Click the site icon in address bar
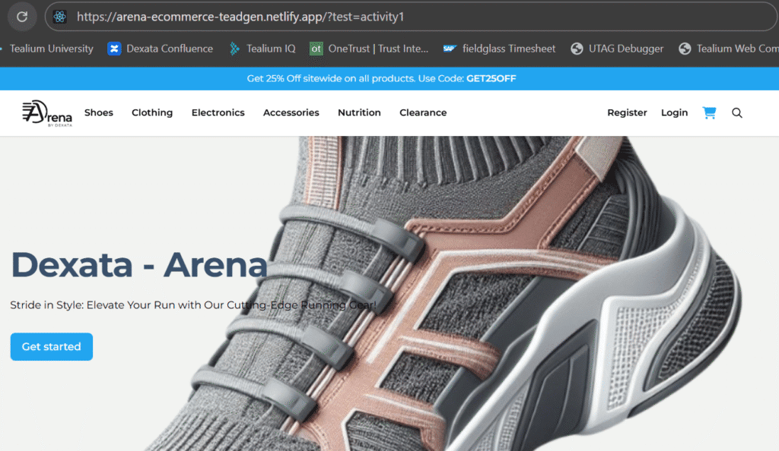Screen dimensions: 779x451 pyautogui.click(x=60, y=17)
